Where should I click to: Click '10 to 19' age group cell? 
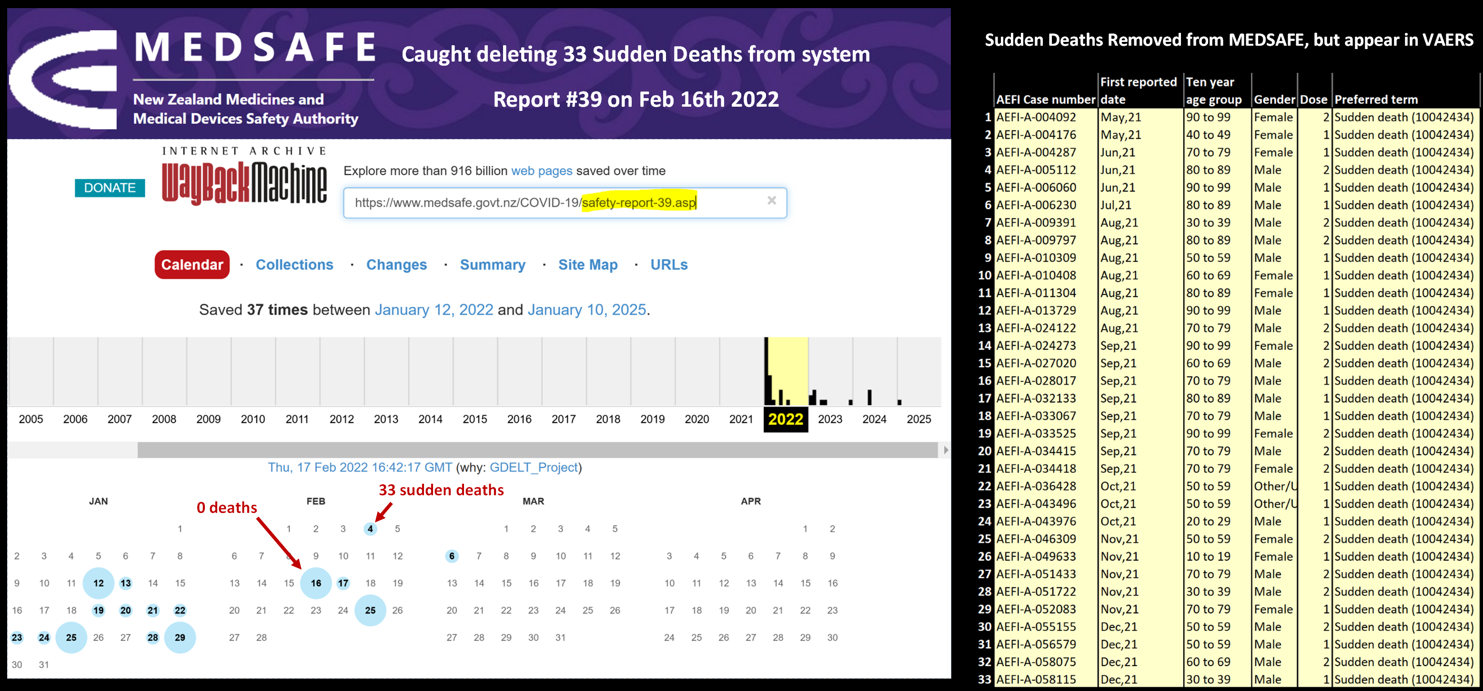point(1208,556)
